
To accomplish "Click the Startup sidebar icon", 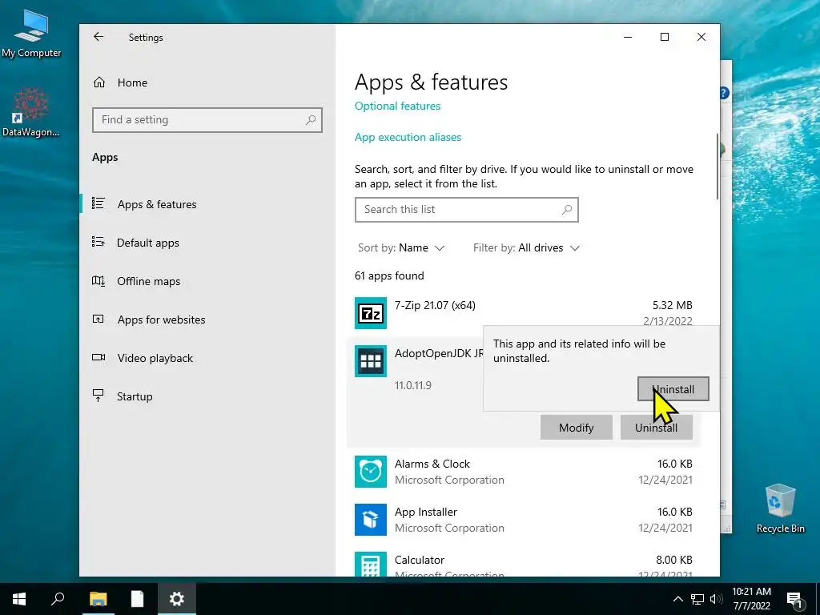I will pyautogui.click(x=98, y=396).
